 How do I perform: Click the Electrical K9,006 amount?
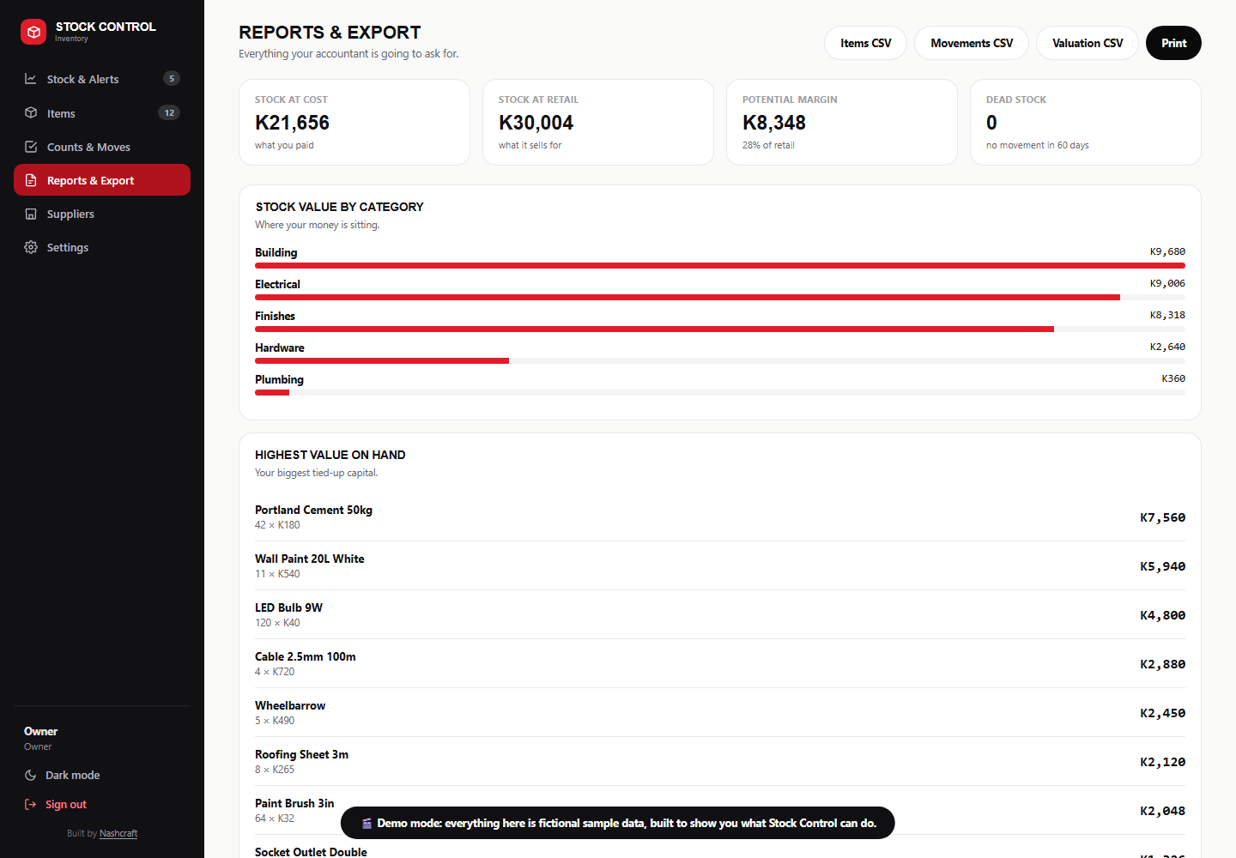[x=1167, y=283]
